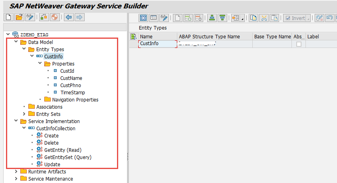The height and width of the screenshot is (183, 337).
Task: Sort descending using the grid toolbar icon
Action: tap(222, 18)
